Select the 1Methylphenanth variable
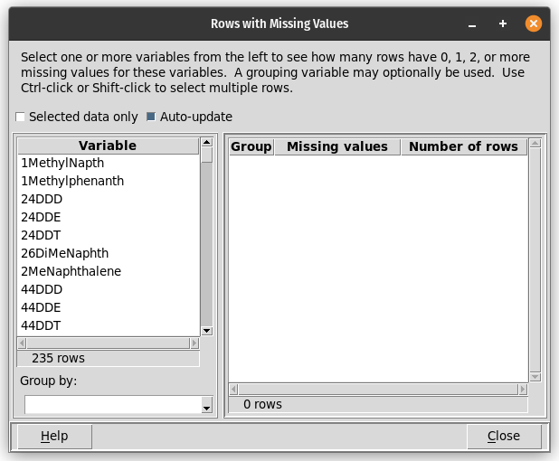The width and height of the screenshot is (559, 461). pos(108,181)
